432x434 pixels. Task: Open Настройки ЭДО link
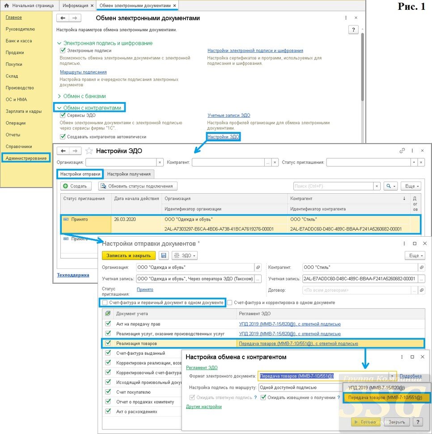[x=224, y=136]
